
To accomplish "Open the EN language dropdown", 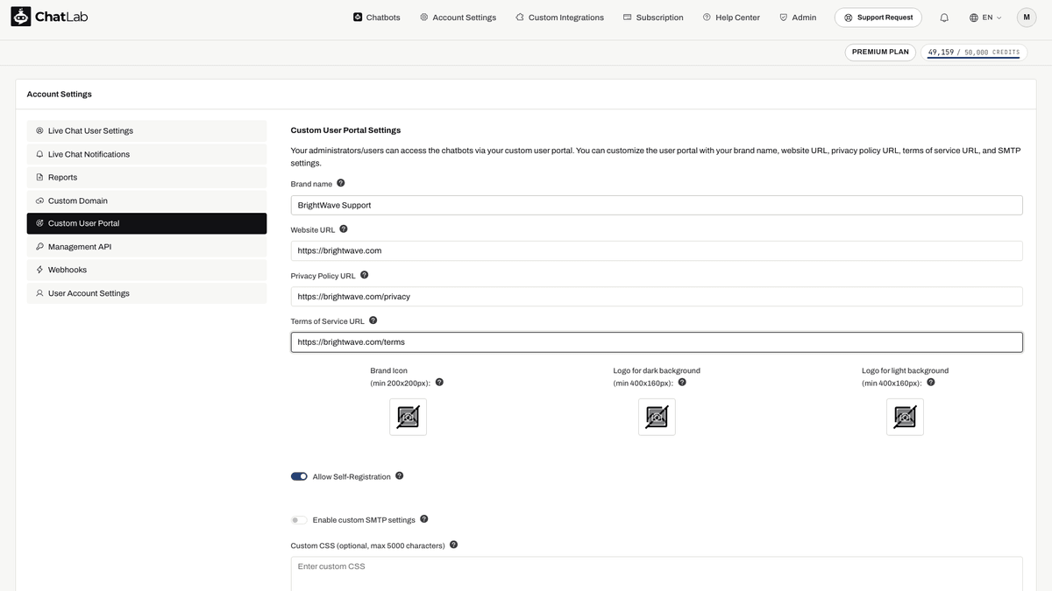I will pos(985,18).
